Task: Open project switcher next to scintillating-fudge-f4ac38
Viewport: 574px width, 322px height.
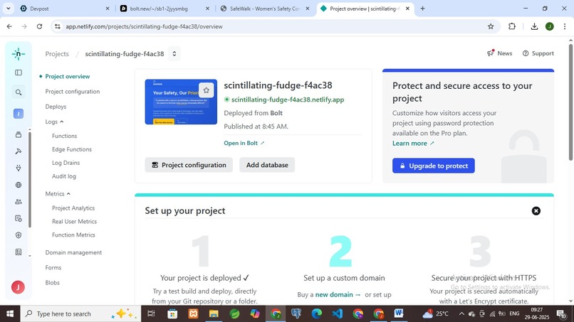Action: point(174,54)
